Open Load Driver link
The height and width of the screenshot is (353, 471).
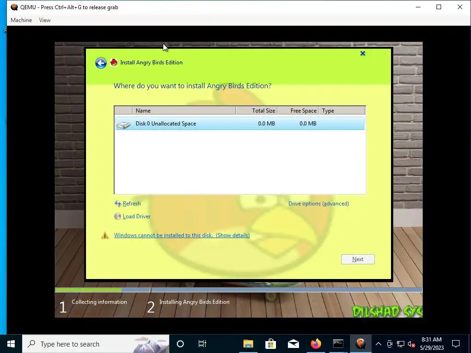tap(137, 216)
